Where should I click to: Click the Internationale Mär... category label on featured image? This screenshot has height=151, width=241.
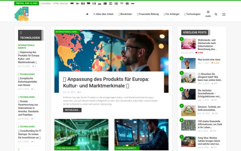(67, 32)
